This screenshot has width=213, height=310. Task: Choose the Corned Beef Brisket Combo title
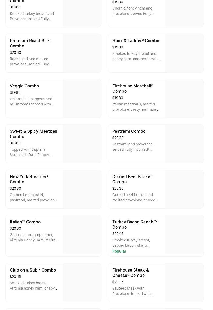point(132,179)
